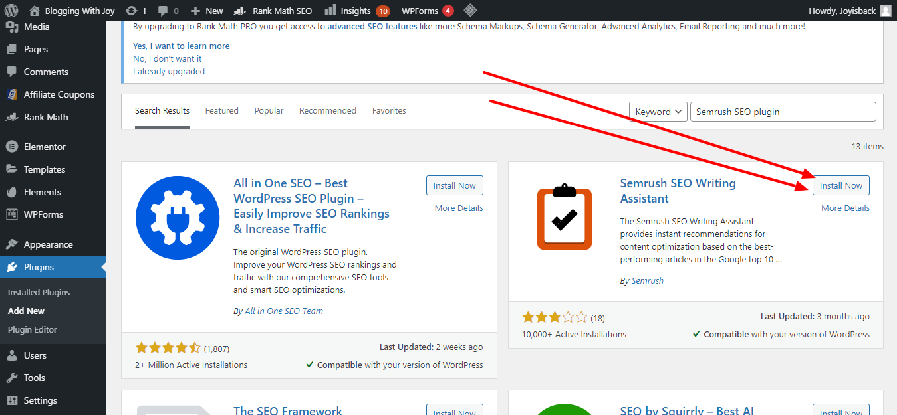The height and width of the screenshot is (415, 897).
Task: Install the All in One SEO plugin
Action: coord(455,186)
